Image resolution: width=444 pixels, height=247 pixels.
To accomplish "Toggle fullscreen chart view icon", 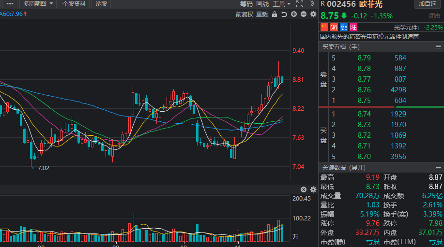I will 299,4.
